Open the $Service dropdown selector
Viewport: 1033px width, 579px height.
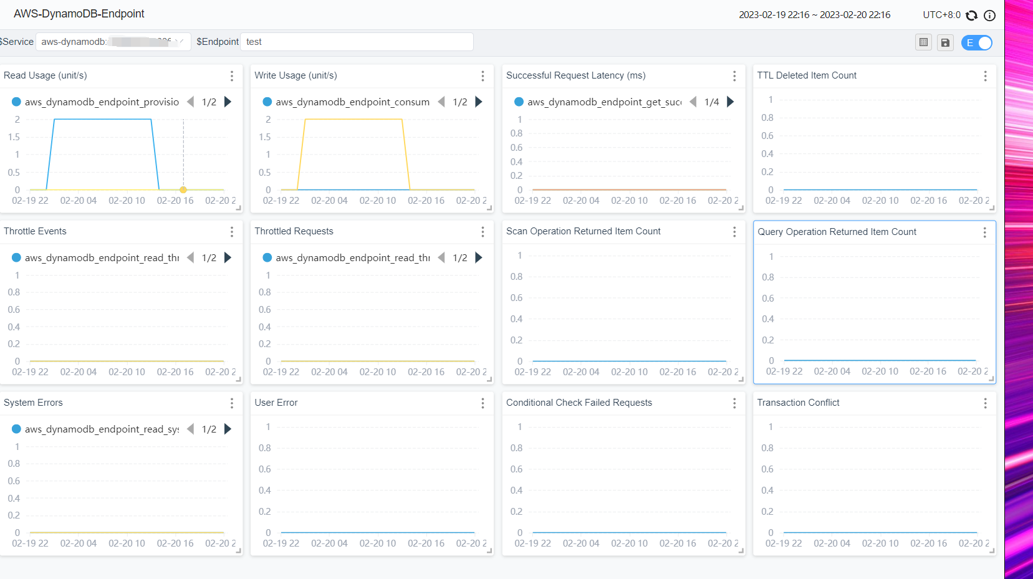click(x=113, y=42)
